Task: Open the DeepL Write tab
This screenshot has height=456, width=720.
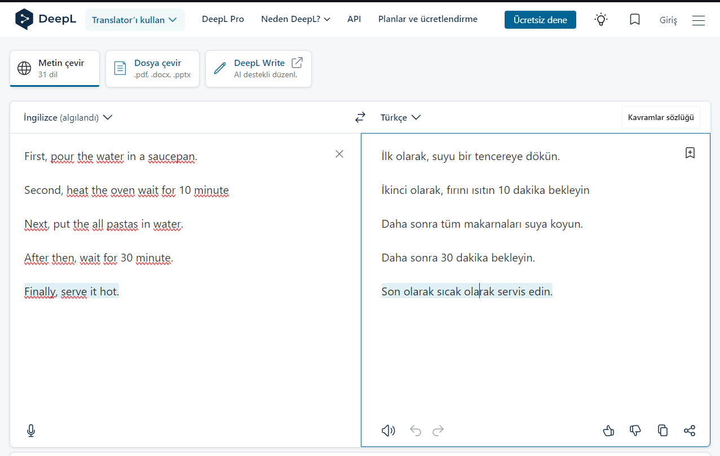Action: point(258,69)
